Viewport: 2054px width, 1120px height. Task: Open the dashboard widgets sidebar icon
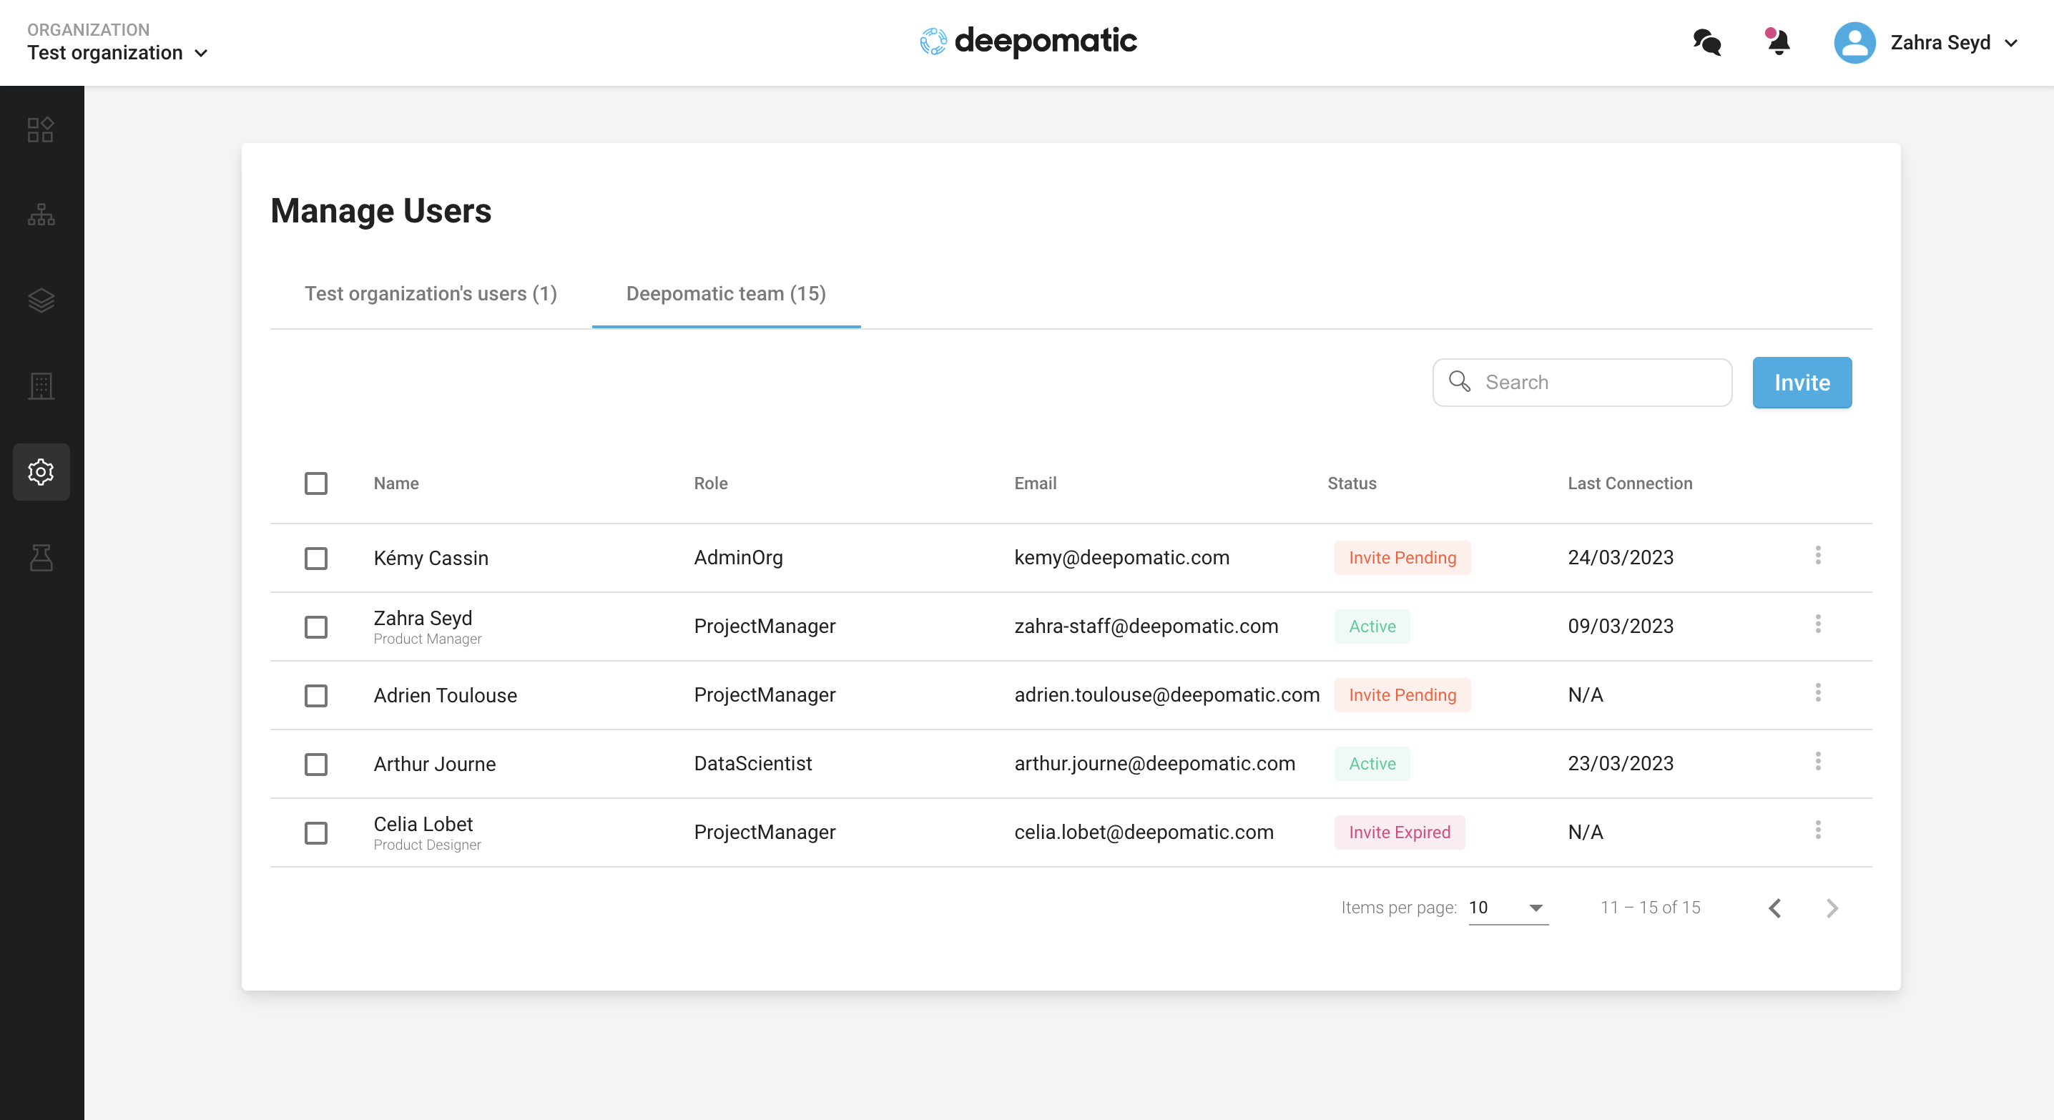tap(41, 130)
